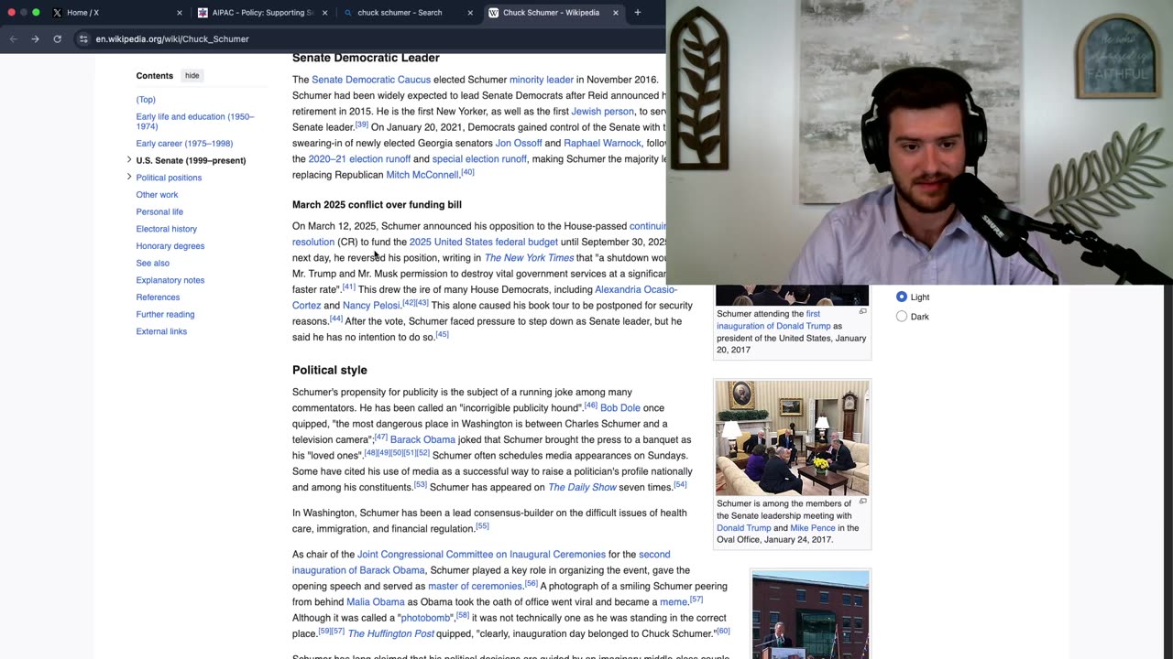Go forward to the next page
This screenshot has height=659, width=1173.
point(35,39)
